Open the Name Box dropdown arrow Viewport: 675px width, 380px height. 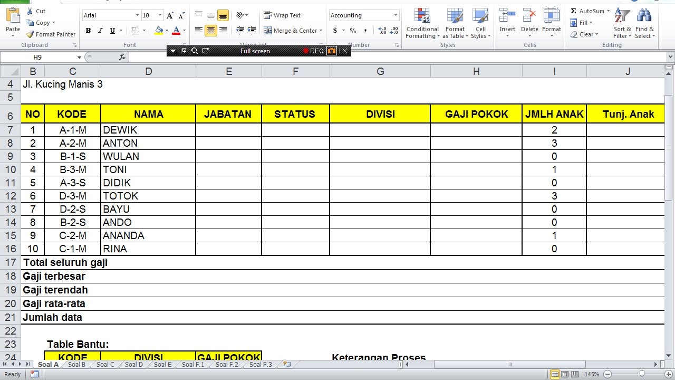pos(79,57)
